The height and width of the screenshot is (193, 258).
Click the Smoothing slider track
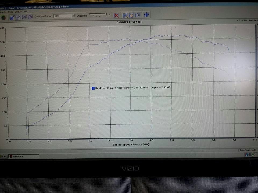tap(98, 15)
